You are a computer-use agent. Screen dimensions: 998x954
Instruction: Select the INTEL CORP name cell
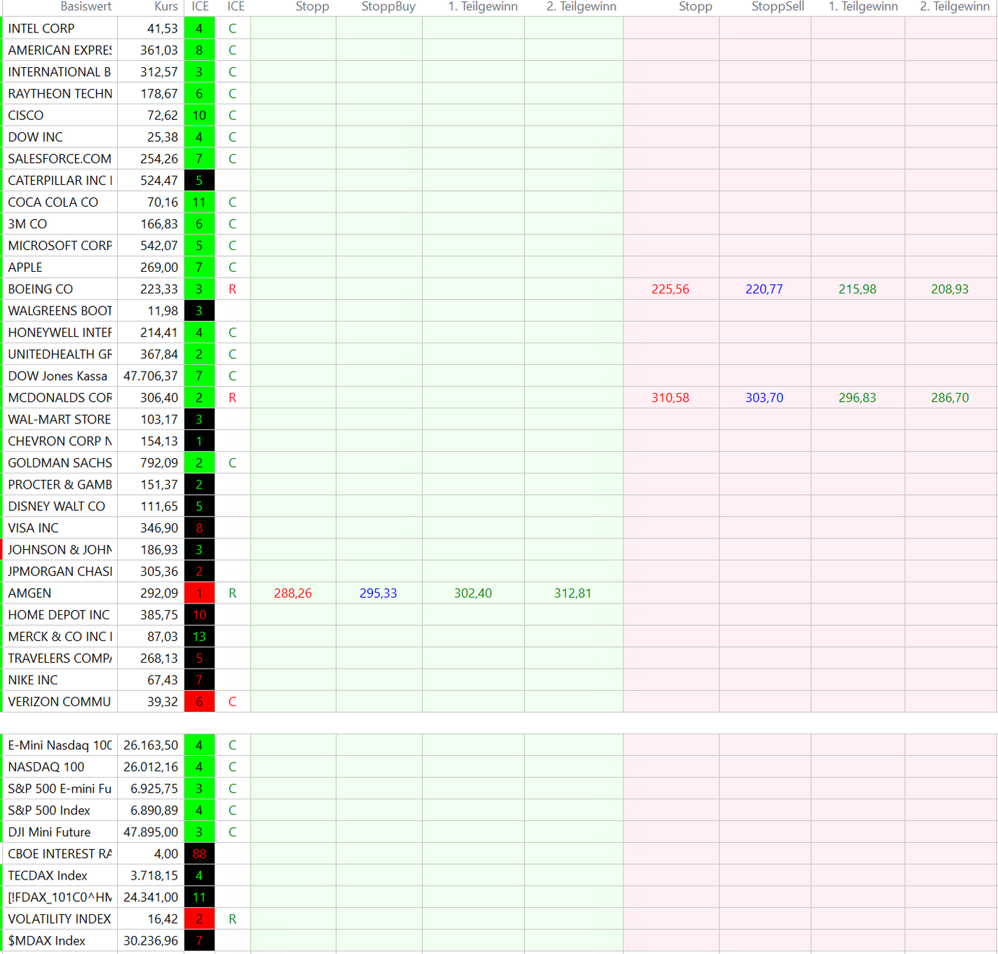60,28
